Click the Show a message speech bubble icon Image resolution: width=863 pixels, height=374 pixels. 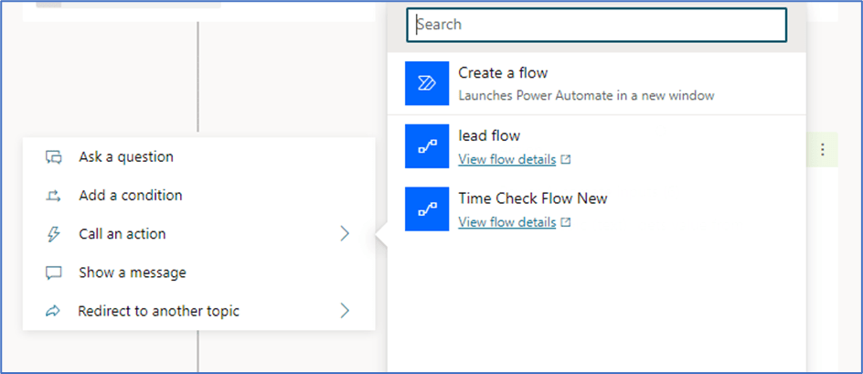point(54,272)
